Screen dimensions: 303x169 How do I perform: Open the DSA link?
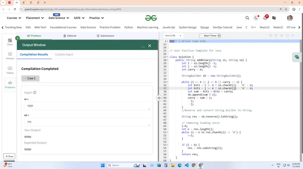click(x=28, y=28)
